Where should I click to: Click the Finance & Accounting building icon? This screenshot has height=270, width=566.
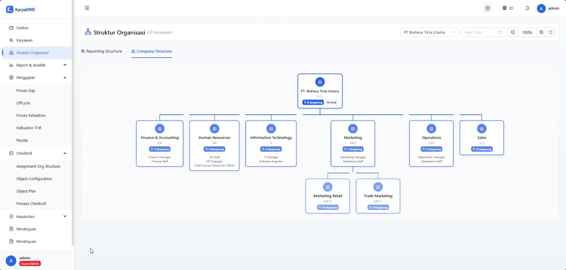point(160,129)
